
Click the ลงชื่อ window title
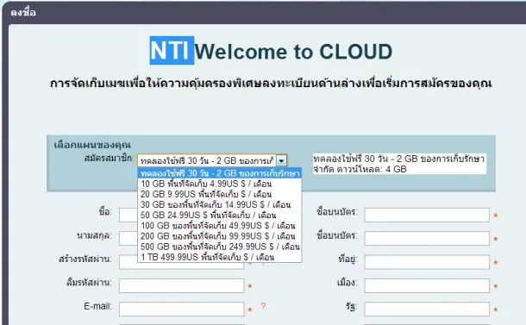pos(22,12)
